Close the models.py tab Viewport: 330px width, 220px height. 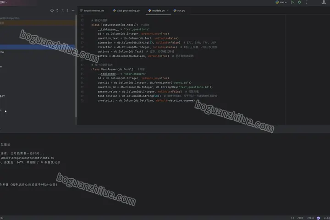(x=168, y=11)
